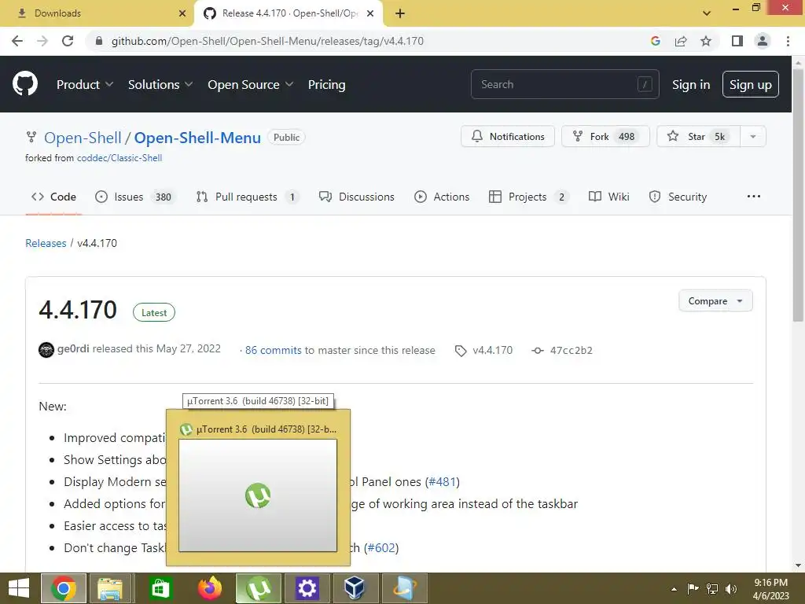Open the tab search chevron
The image size is (805, 604).
pyautogui.click(x=707, y=13)
